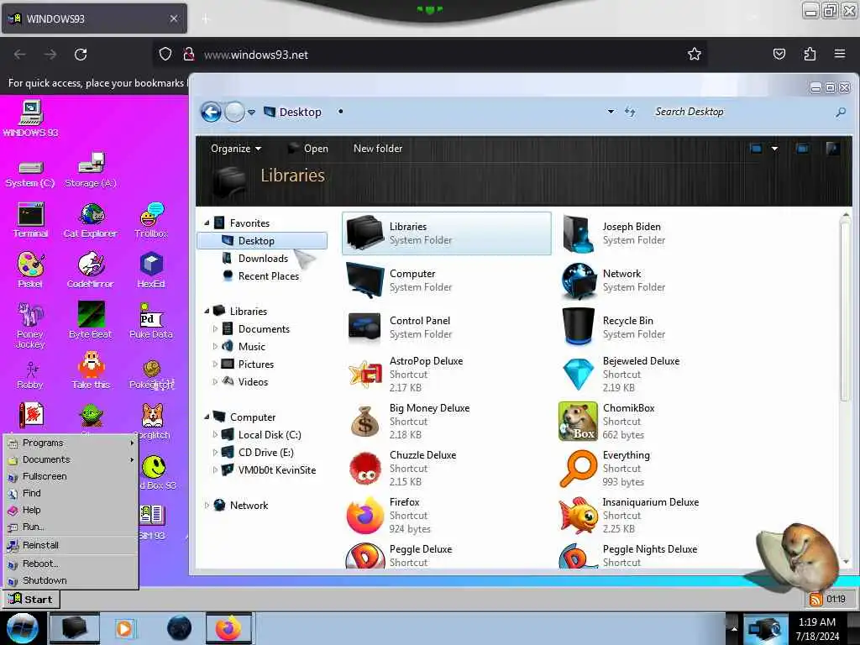Expand the Documents library node
This screenshot has width=860, height=645.
[215, 329]
